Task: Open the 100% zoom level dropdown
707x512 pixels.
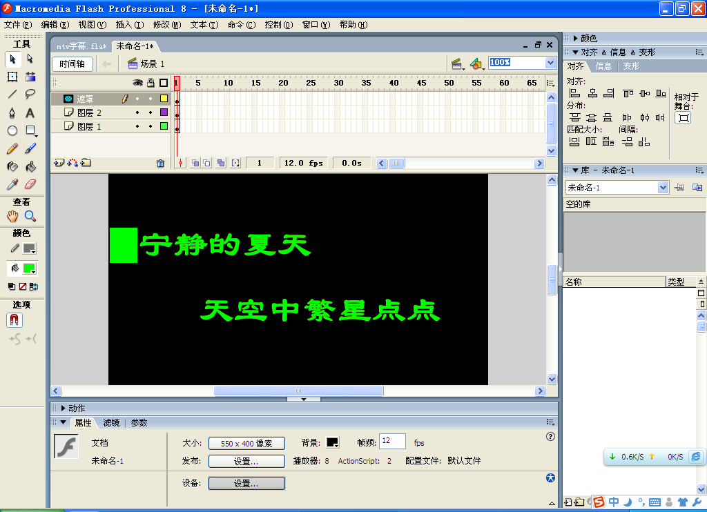Action: click(550, 62)
